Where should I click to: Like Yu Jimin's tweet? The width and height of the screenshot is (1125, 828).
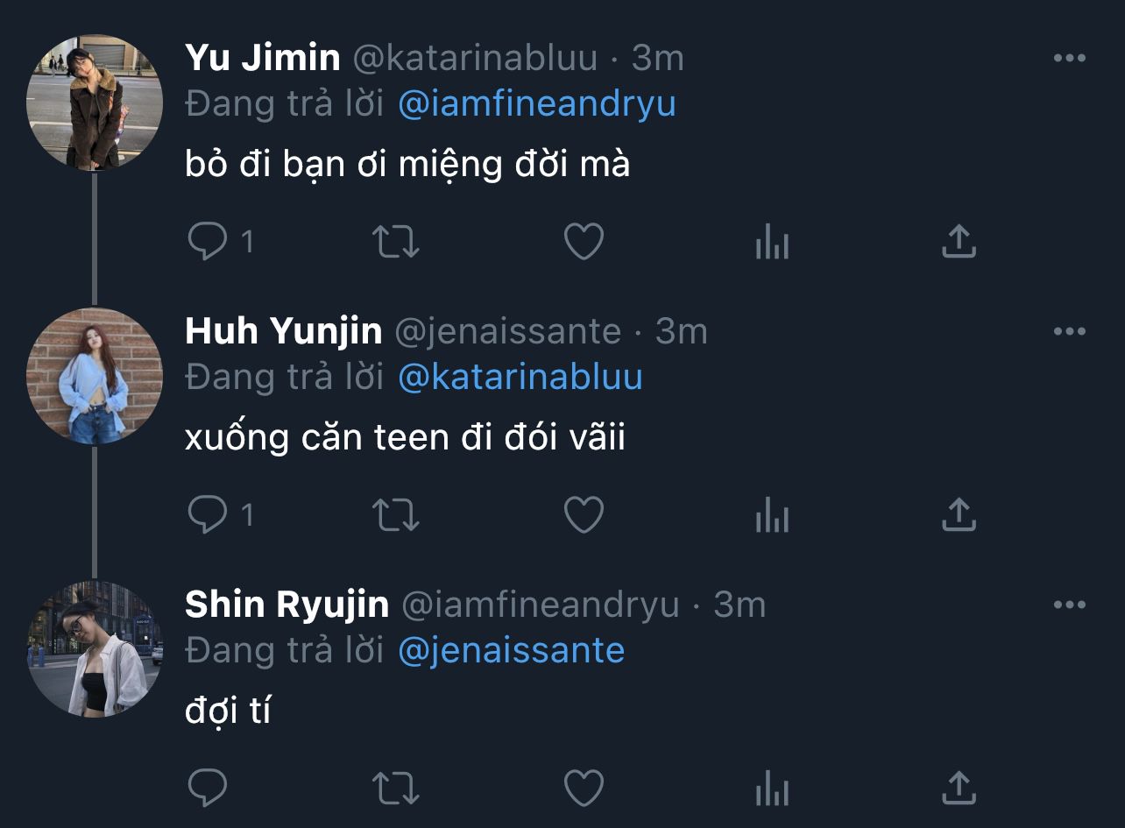pos(584,242)
